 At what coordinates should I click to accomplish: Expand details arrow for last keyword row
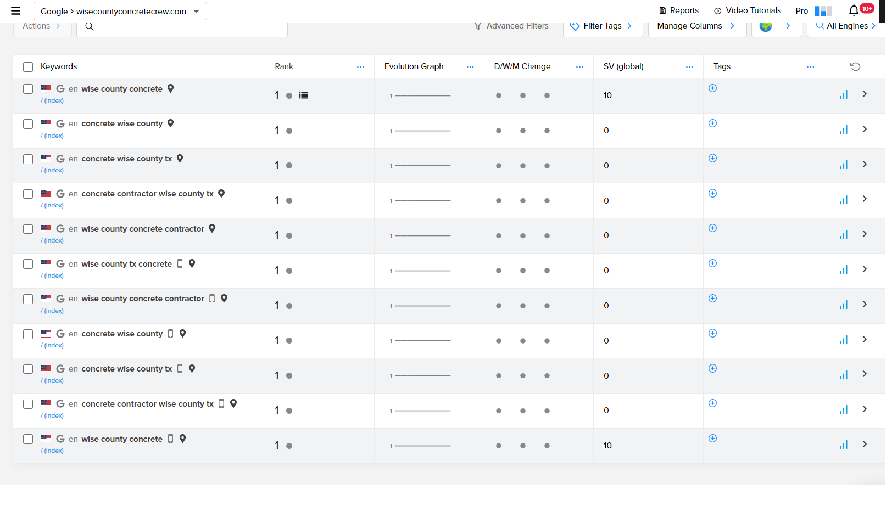(x=864, y=444)
